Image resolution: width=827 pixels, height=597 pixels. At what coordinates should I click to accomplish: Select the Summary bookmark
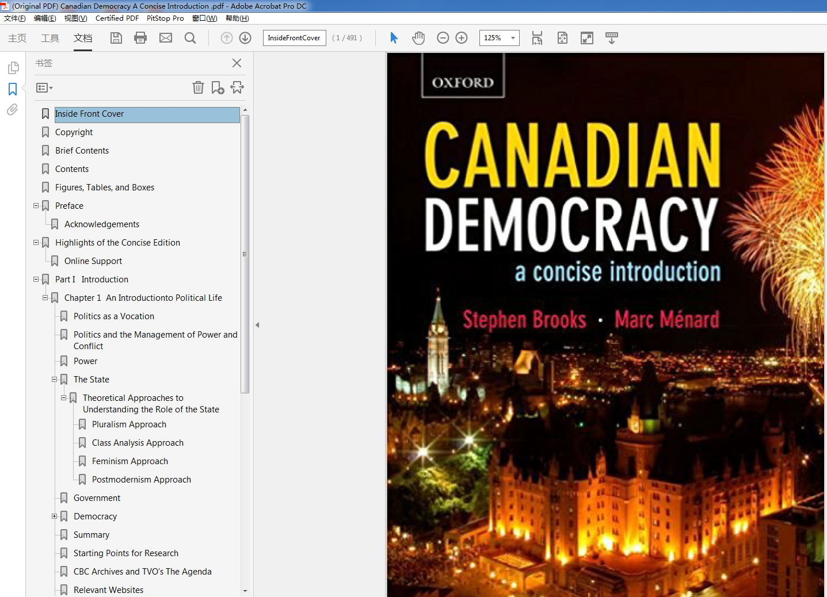coord(92,535)
